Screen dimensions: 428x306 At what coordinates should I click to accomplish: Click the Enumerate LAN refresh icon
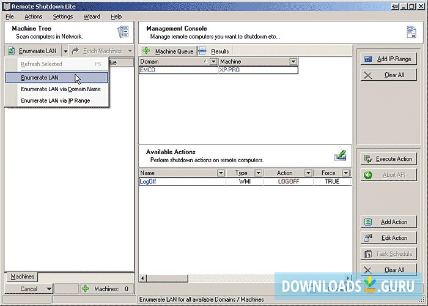click(x=11, y=51)
